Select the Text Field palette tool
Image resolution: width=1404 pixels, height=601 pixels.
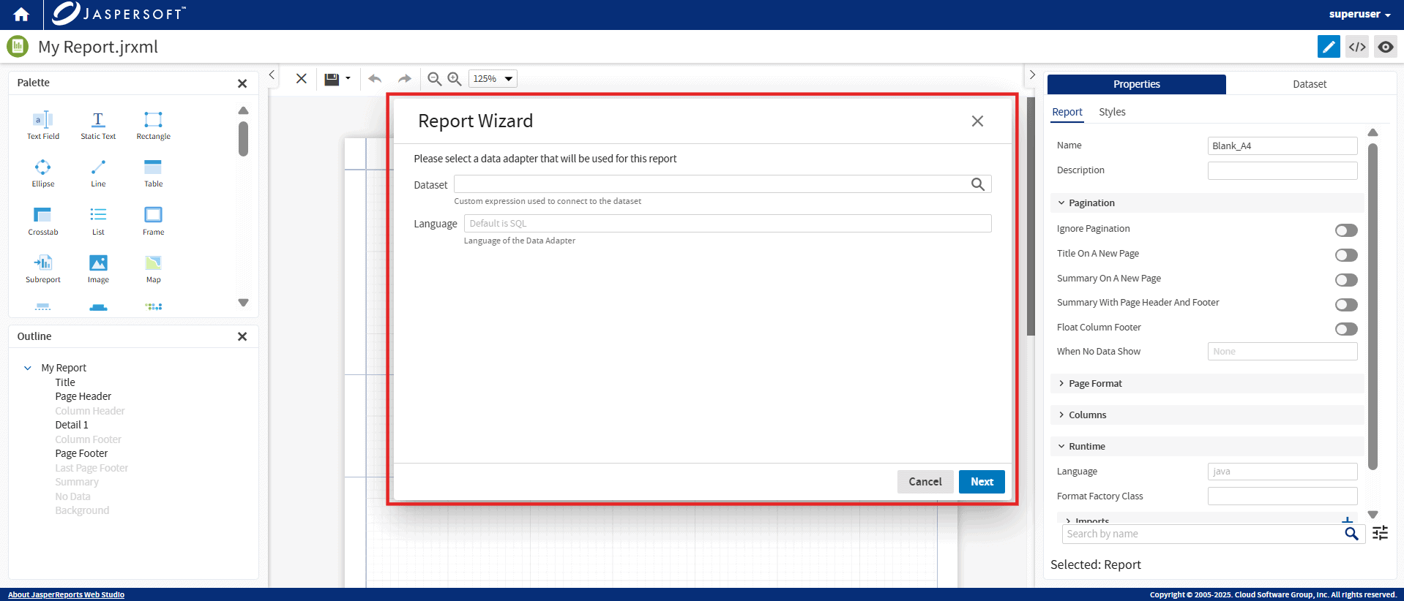point(42,124)
